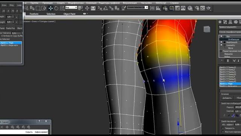Image resolution: width=241 pixels, height=136 pixels.
Task: Click the Скрыть button in Скелет panel
Action: click(29, 132)
